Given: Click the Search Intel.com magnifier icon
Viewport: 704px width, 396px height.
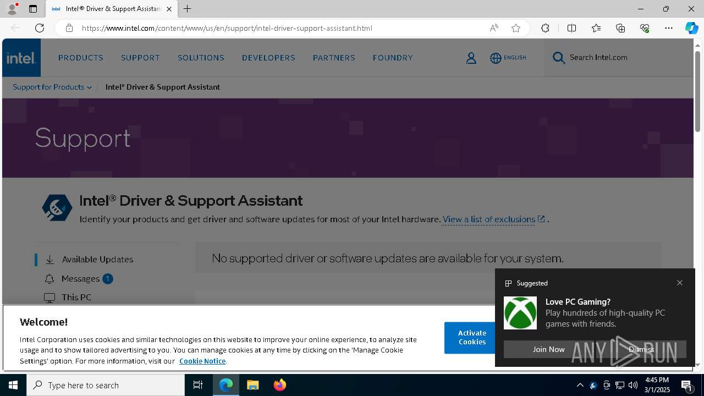Looking at the screenshot, I should click(x=559, y=58).
